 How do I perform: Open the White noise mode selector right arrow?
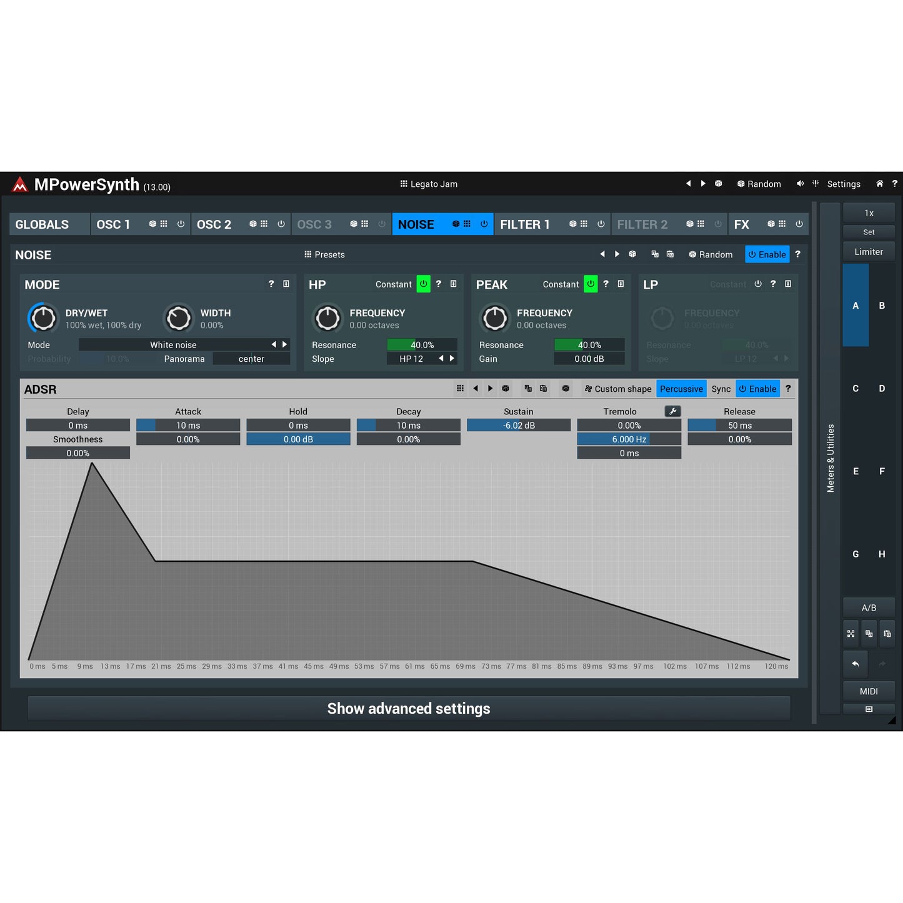[285, 344]
